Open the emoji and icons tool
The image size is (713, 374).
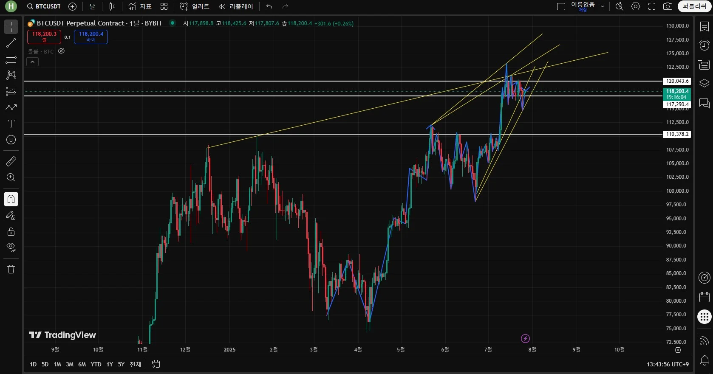[x=11, y=140]
